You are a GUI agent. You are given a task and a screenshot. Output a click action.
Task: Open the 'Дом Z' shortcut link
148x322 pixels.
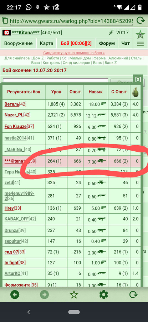click(38, 58)
